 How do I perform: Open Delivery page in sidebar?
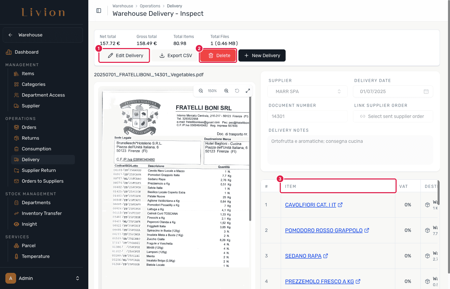(43, 160)
